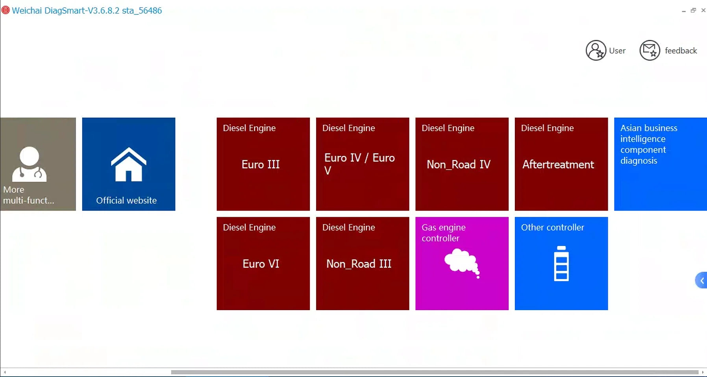Viewport: 707px width, 377px height.
Task: Open the Other controller battery tile
Action: tap(561, 263)
